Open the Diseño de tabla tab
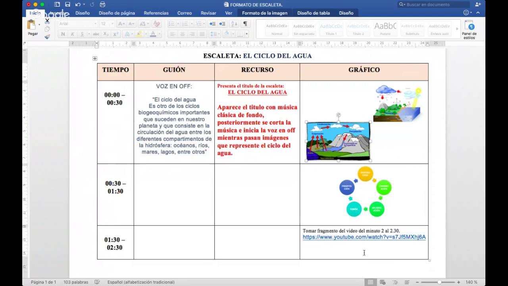The width and height of the screenshot is (508, 286). point(314,13)
